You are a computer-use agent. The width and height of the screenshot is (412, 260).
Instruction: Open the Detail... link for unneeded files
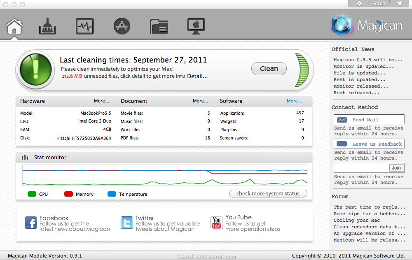(197, 77)
